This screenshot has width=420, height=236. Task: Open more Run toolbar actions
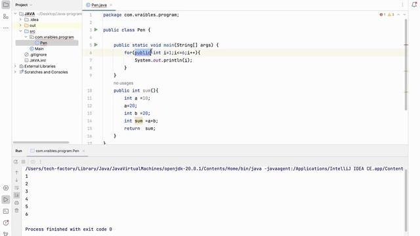[x=41, y=162]
